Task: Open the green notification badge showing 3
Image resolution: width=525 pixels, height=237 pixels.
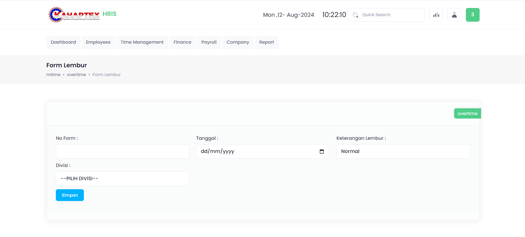Action: pos(472,15)
